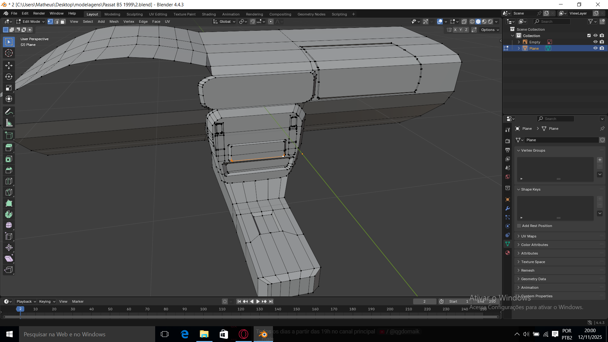The width and height of the screenshot is (608, 342).
Task: Activate the Knife tool
Action: 9,192
